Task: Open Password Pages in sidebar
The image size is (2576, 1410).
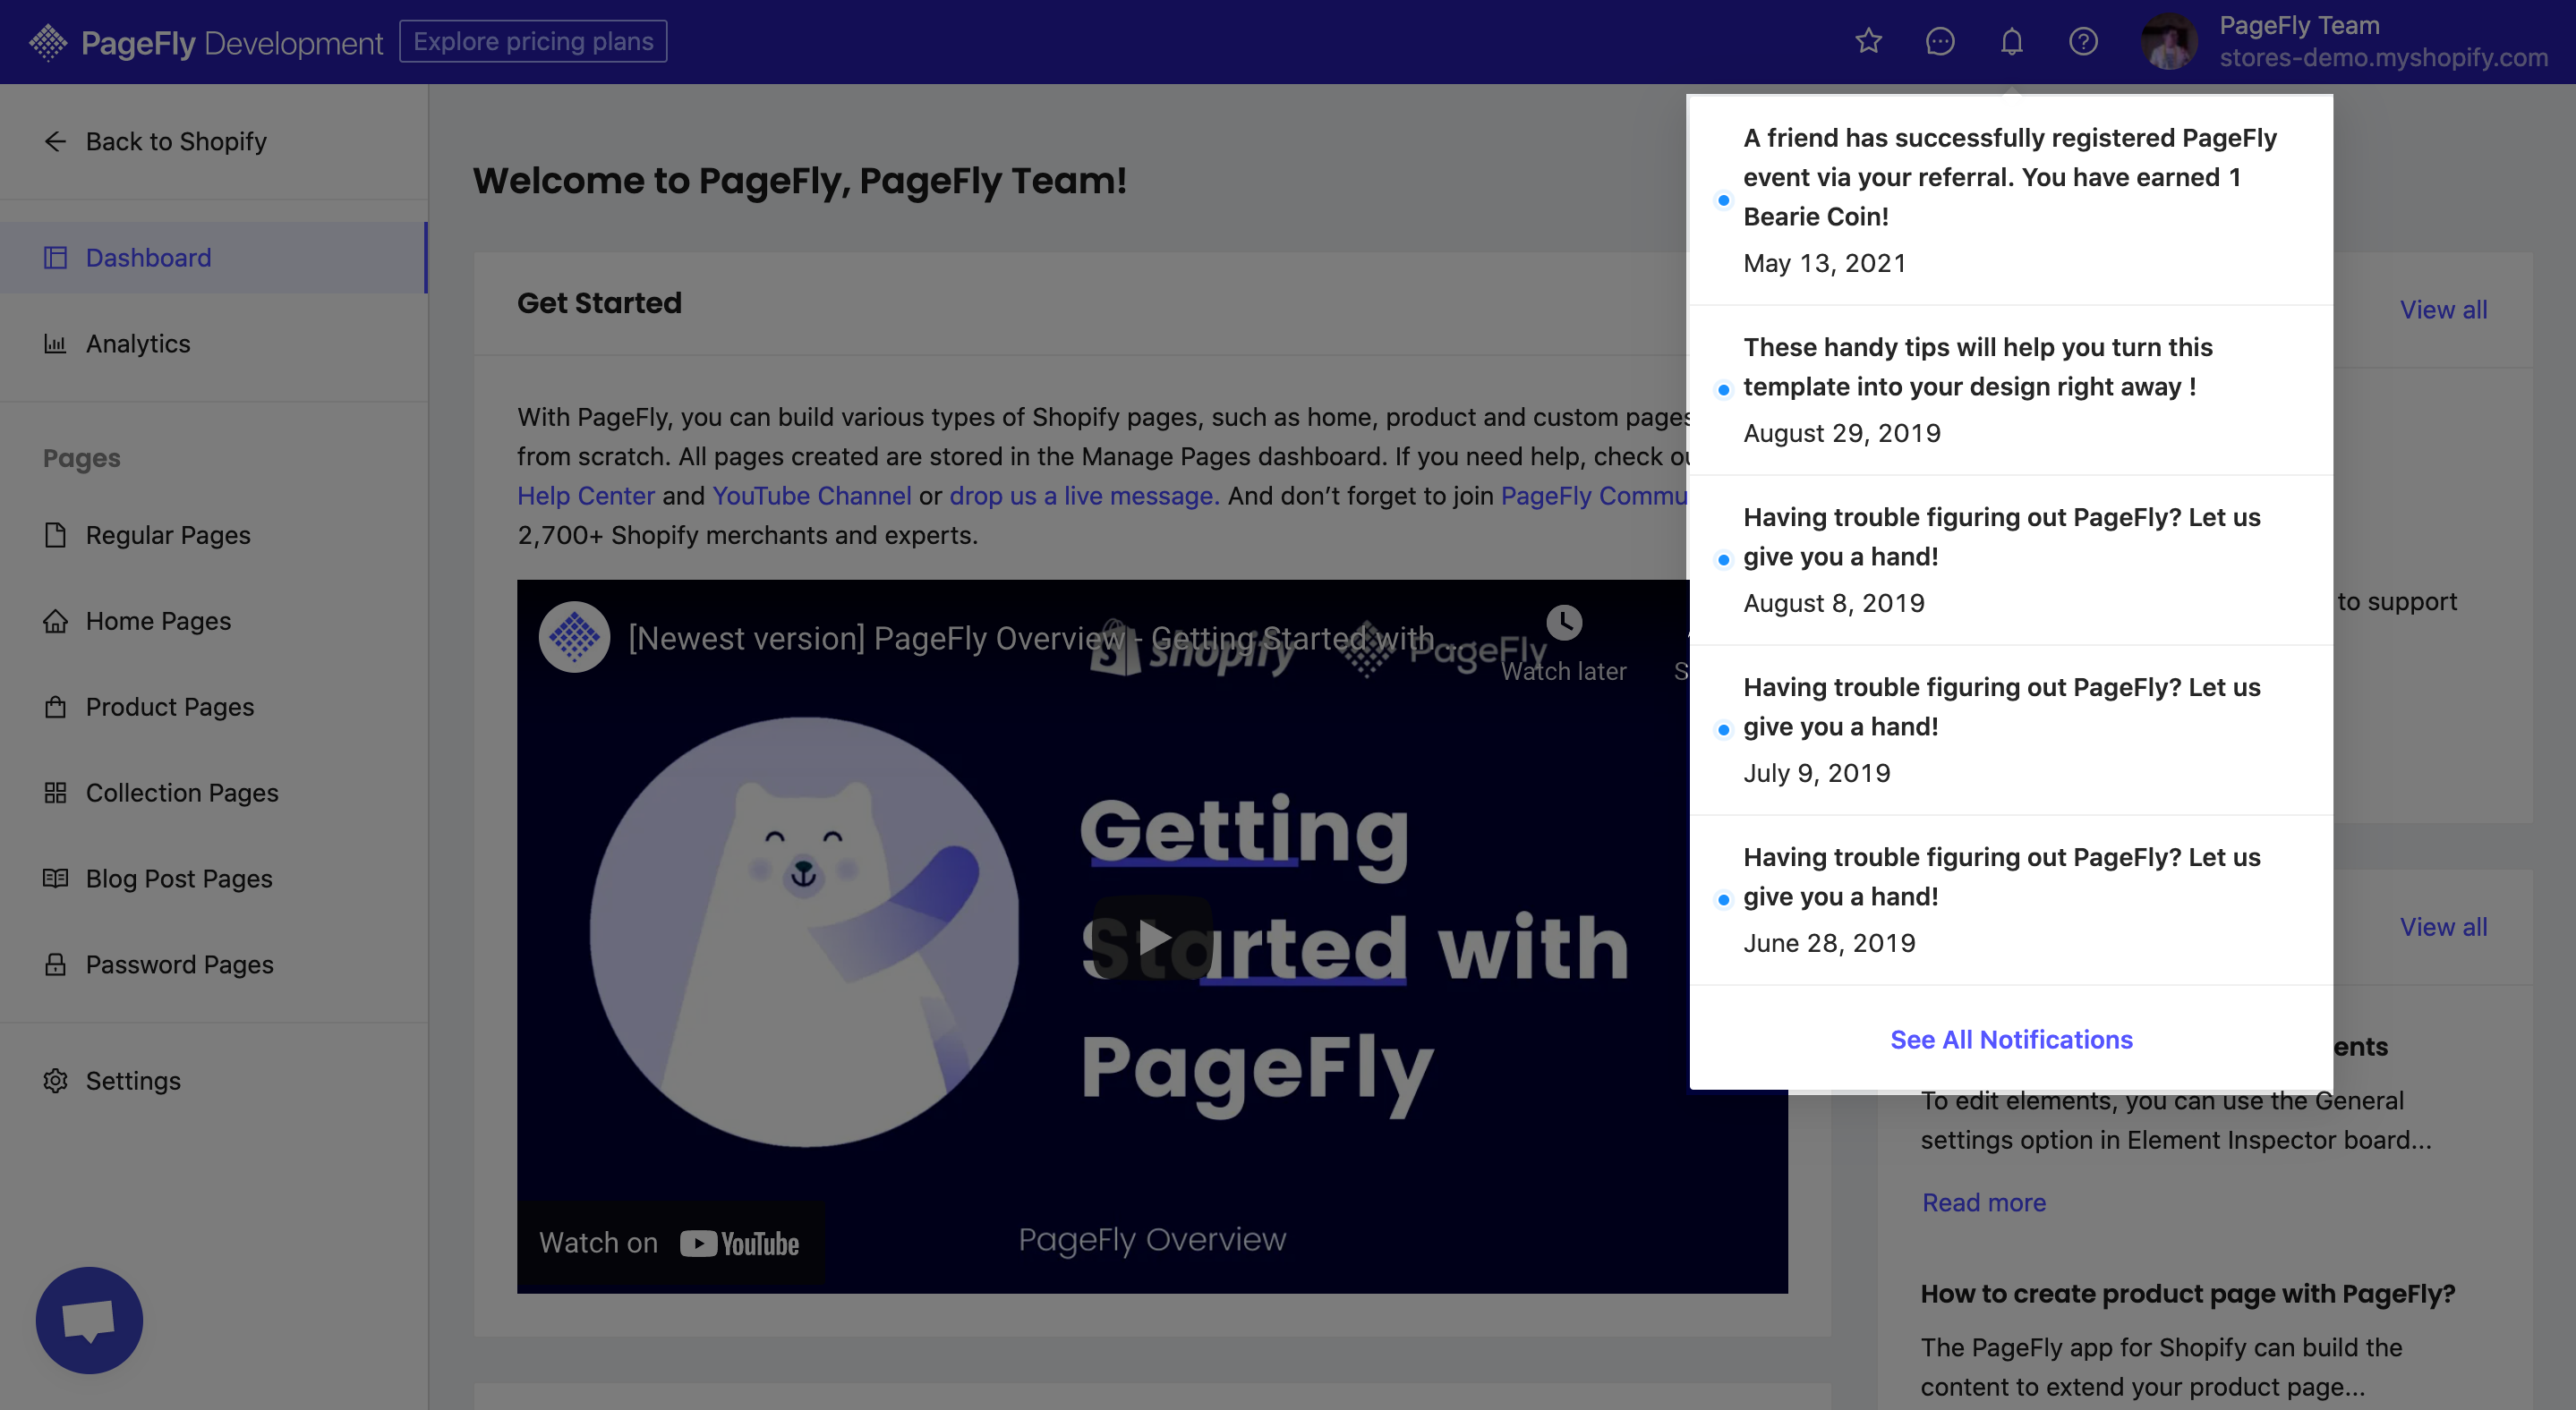Action: 214,964
